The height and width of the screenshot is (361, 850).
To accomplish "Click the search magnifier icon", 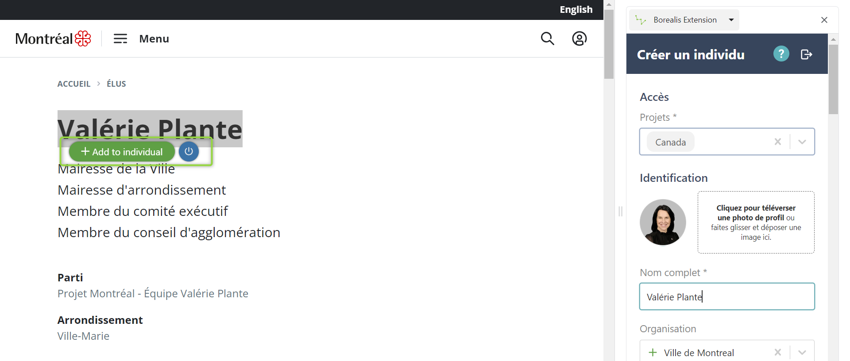I will pyautogui.click(x=547, y=38).
